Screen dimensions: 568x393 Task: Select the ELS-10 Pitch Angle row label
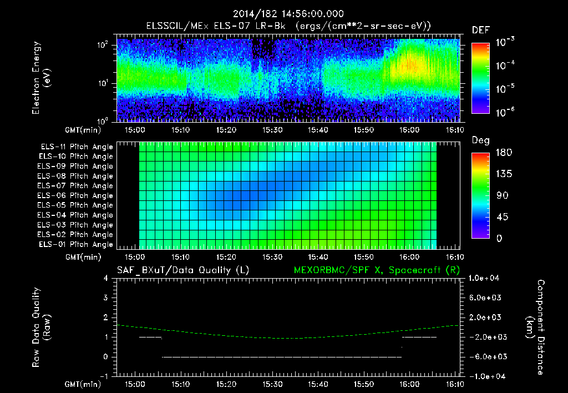(x=75, y=157)
